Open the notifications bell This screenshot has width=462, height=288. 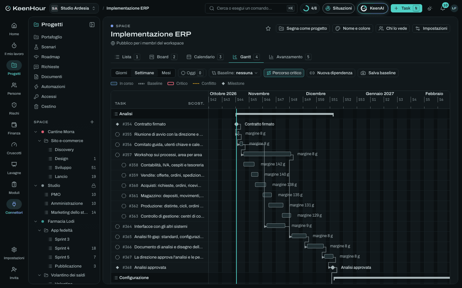tap(443, 8)
